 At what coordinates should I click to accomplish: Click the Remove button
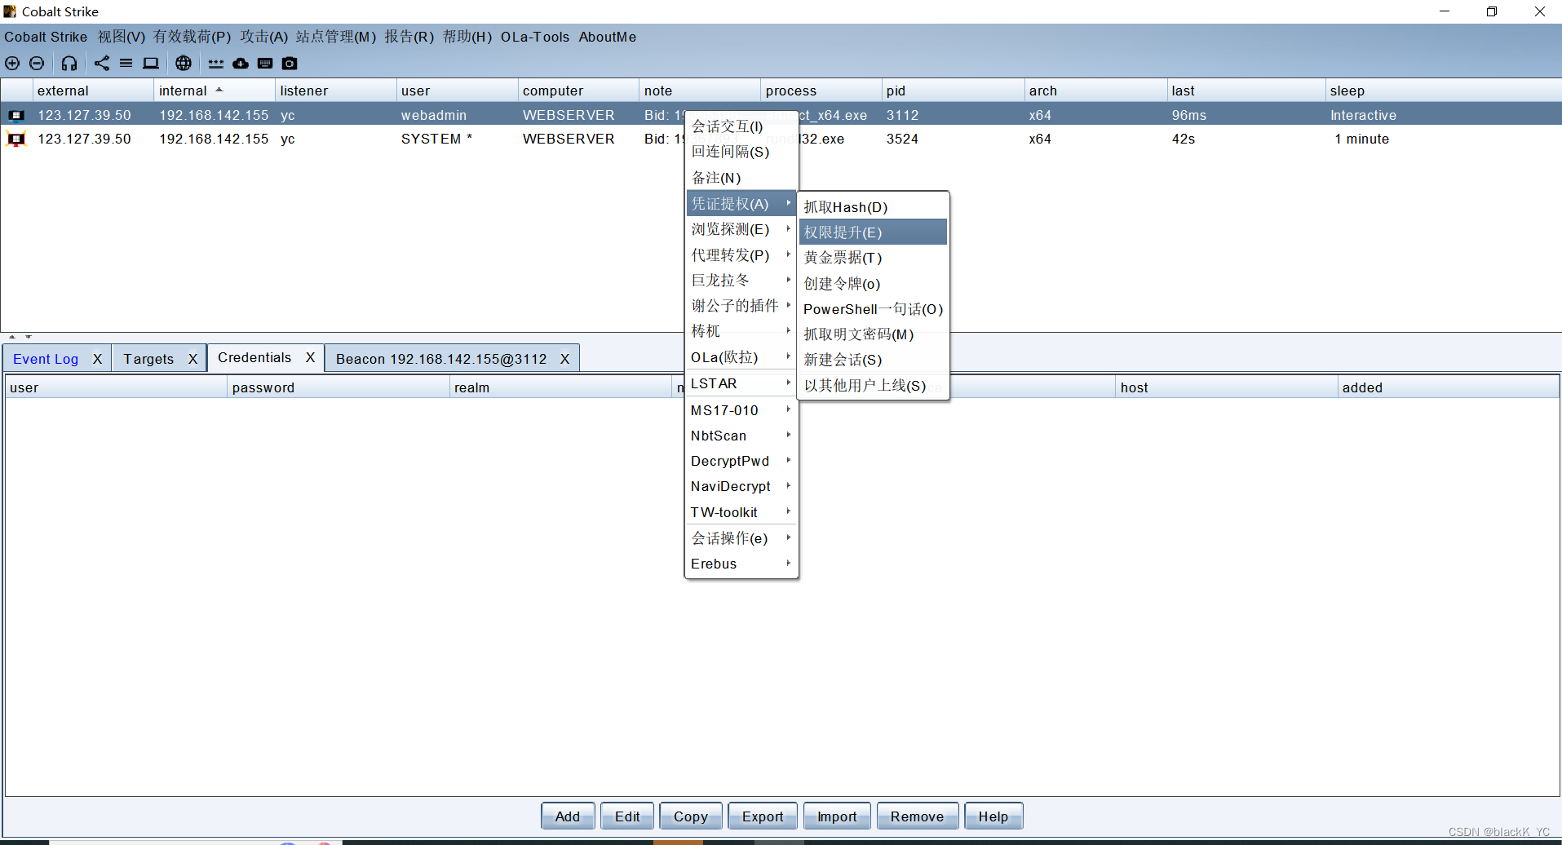point(918,816)
